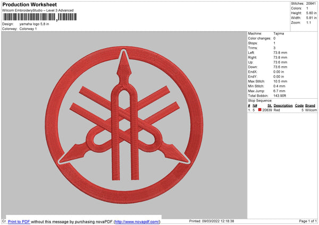Click the printed timestamp 09/03/2022 12:18:38
The image size is (319, 225).
click(218, 221)
